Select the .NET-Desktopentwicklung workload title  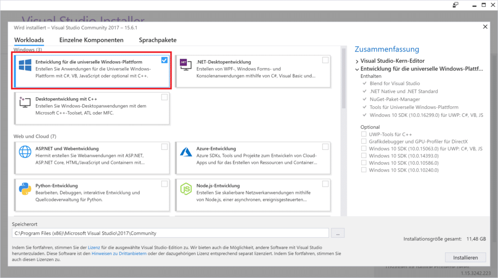(x=224, y=62)
